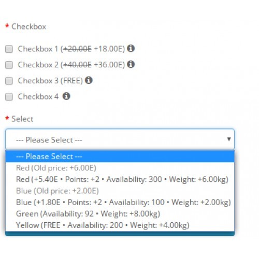The height and width of the screenshot is (259, 259).
Task: Choose highlighted Please Select list entry
Action: pyautogui.click(x=120, y=156)
